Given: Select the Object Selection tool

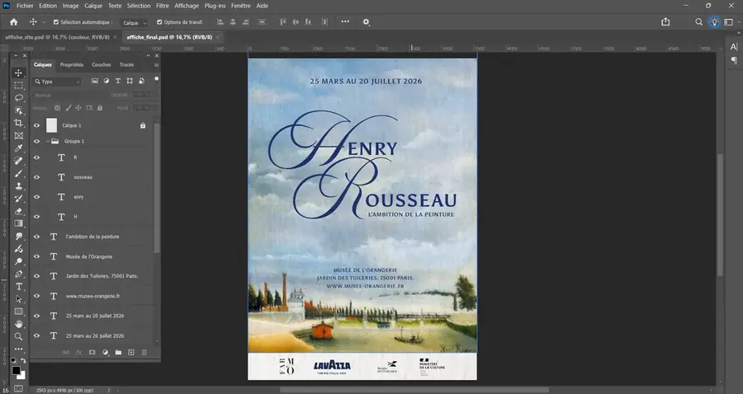Looking at the screenshot, I should 18,110.
